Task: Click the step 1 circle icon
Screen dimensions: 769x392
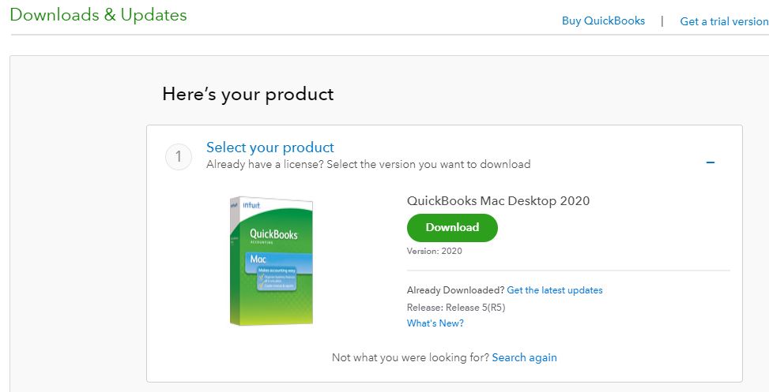Action: pos(179,157)
